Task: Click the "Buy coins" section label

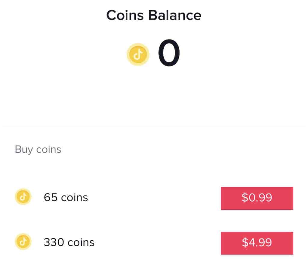Action: (x=38, y=149)
